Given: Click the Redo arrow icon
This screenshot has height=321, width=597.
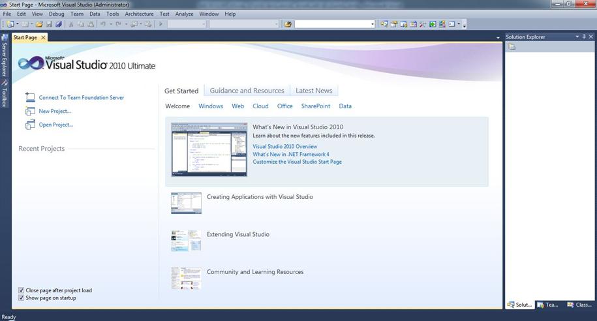Looking at the screenshot, I should [x=118, y=24].
